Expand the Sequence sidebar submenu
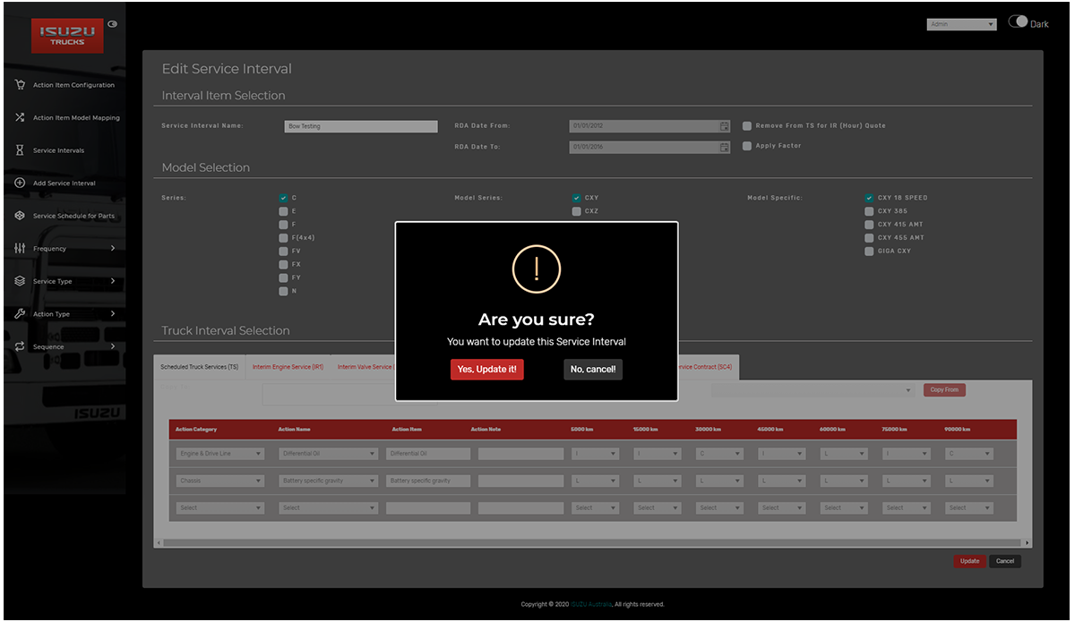The image size is (1075, 622). [112, 346]
